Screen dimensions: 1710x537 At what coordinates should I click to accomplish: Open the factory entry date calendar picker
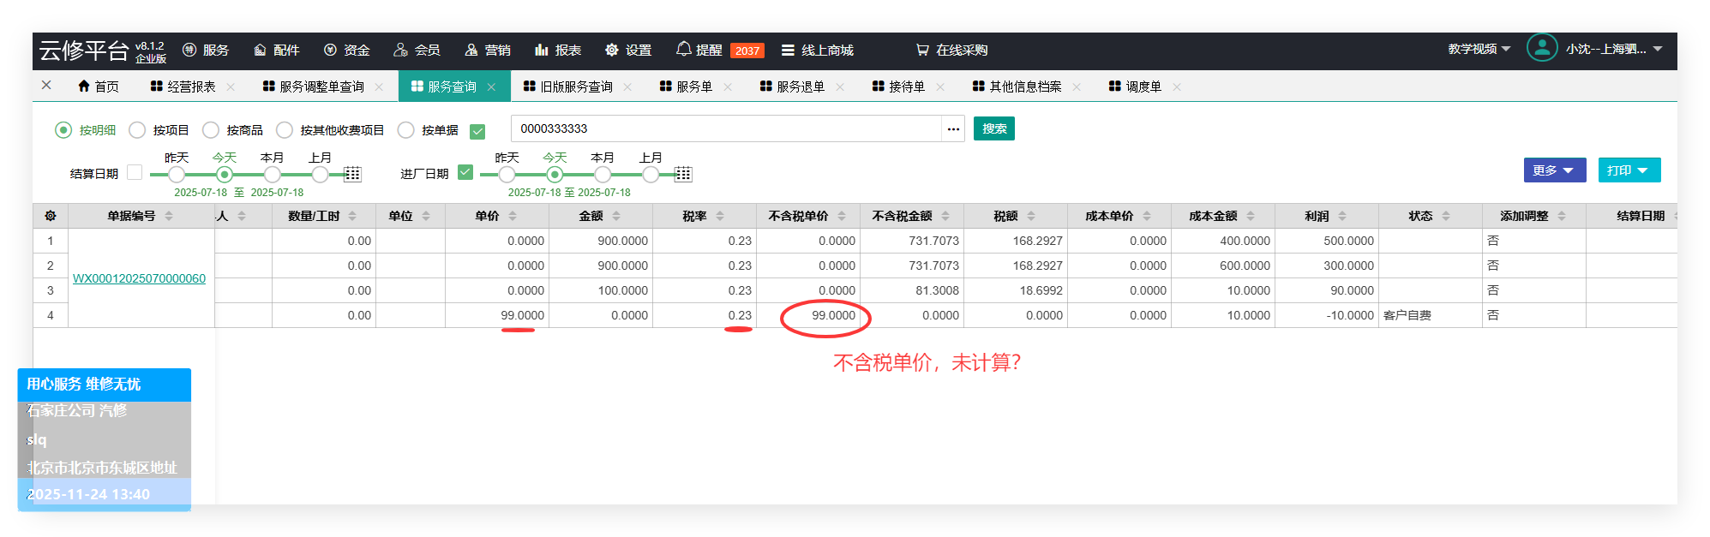pyautogui.click(x=683, y=175)
